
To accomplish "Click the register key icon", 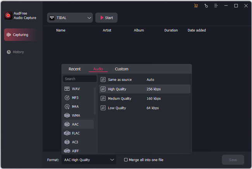I will [206, 6].
